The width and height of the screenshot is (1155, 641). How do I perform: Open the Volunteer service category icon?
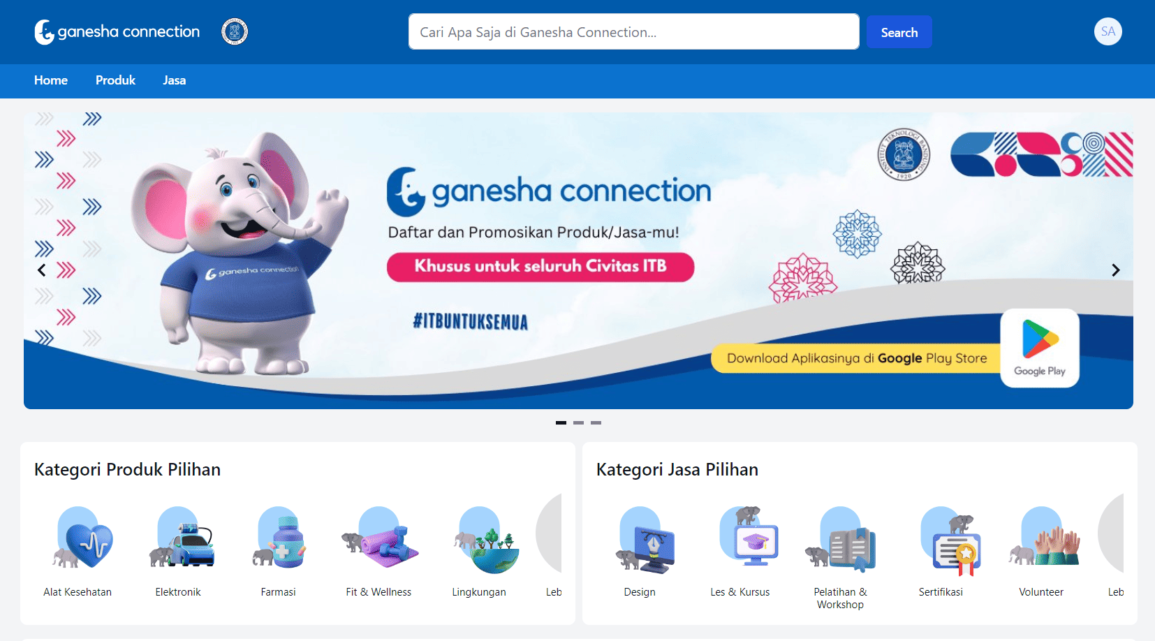point(1045,536)
